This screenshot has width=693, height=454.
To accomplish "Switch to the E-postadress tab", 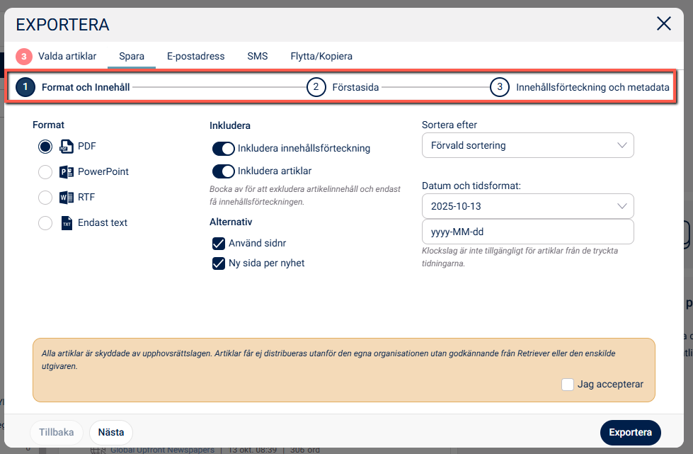I will tap(196, 56).
